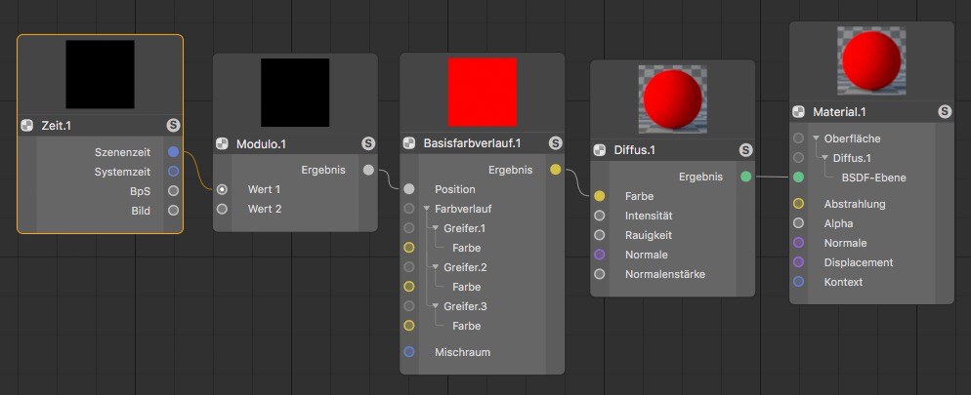Toggle the solo S button on Diffus.1
The image size is (971, 395).
(x=745, y=150)
